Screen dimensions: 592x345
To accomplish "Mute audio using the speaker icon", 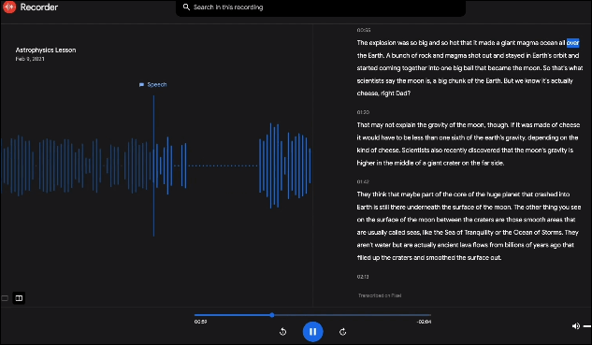I will click(576, 325).
